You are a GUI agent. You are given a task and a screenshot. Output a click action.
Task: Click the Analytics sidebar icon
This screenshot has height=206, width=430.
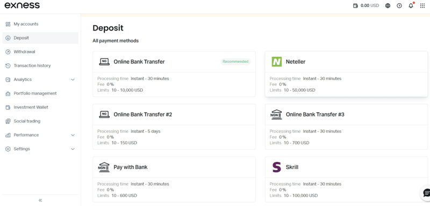tap(8, 79)
